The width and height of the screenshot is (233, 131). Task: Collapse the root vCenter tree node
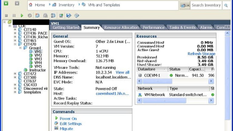pos(5,22)
